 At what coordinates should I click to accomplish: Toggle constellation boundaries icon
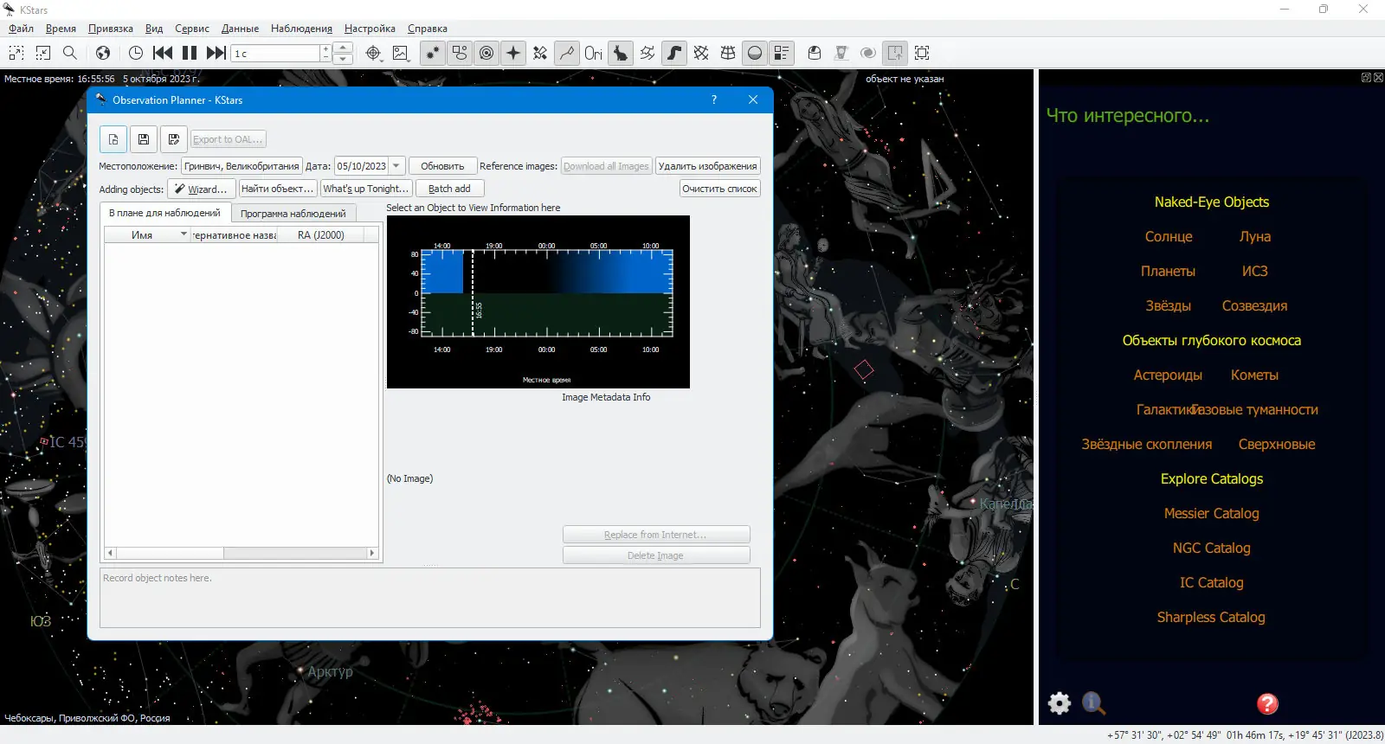pyautogui.click(x=647, y=53)
